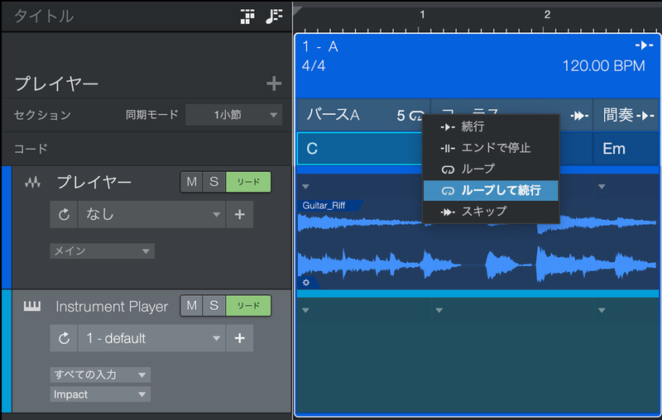Open the Impact instrument dropdown
Viewport: 662px width, 420px height.
(100, 394)
